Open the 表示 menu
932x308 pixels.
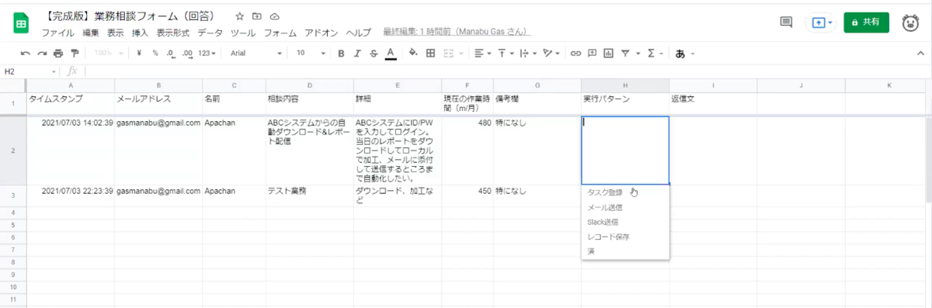tap(116, 33)
